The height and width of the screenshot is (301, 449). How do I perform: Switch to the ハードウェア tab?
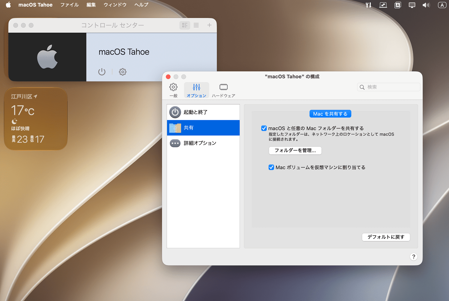[223, 90]
